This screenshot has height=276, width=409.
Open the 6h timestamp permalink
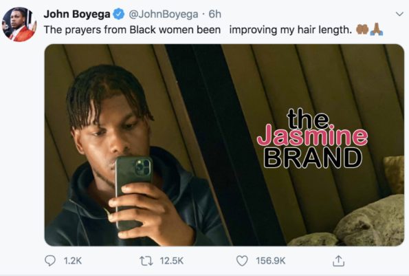pos(215,14)
